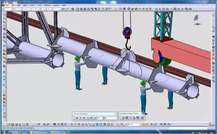Click the Isometric quick view cube icon
Viewport: 217px width, 134px height.
101,124
